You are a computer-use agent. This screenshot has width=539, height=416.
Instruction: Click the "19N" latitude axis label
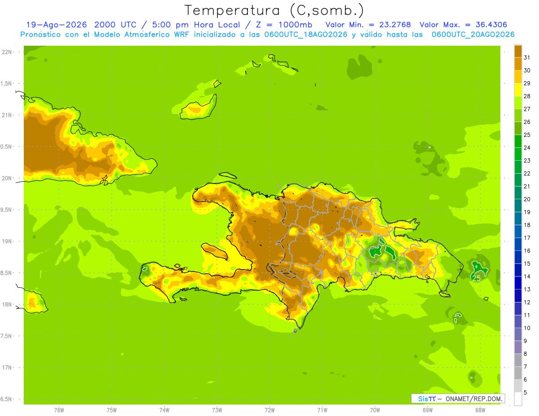coord(6,241)
